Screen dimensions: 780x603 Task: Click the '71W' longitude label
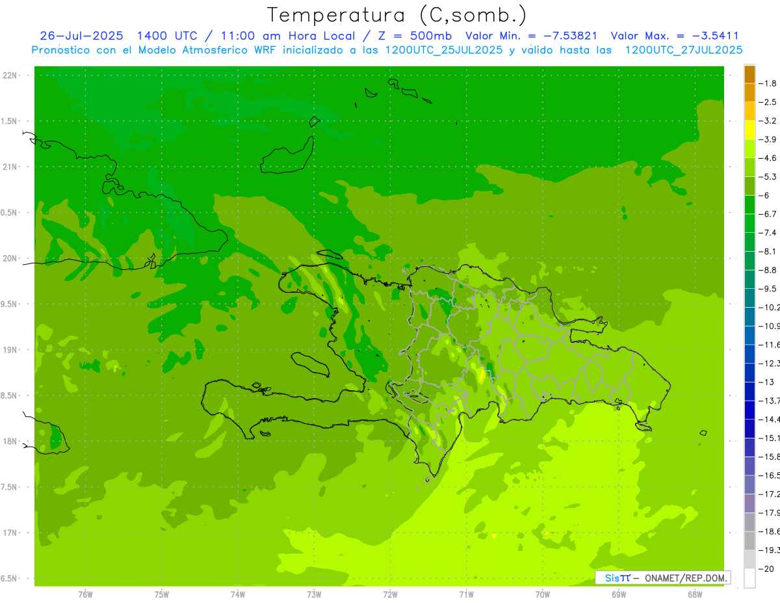tap(466, 595)
